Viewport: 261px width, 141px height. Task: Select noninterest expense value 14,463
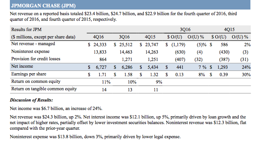point(126,52)
